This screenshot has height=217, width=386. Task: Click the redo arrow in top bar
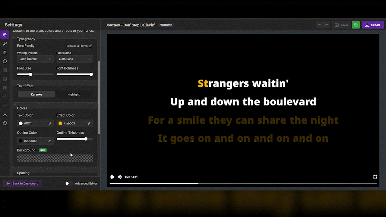coord(326,25)
